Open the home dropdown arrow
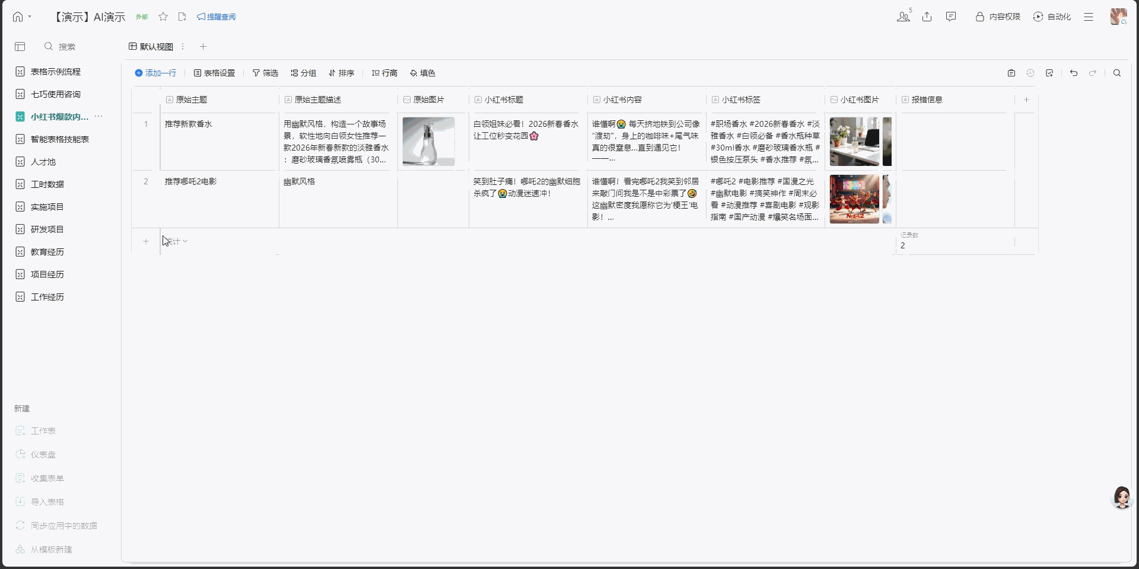Image resolution: width=1139 pixels, height=569 pixels. [x=28, y=17]
